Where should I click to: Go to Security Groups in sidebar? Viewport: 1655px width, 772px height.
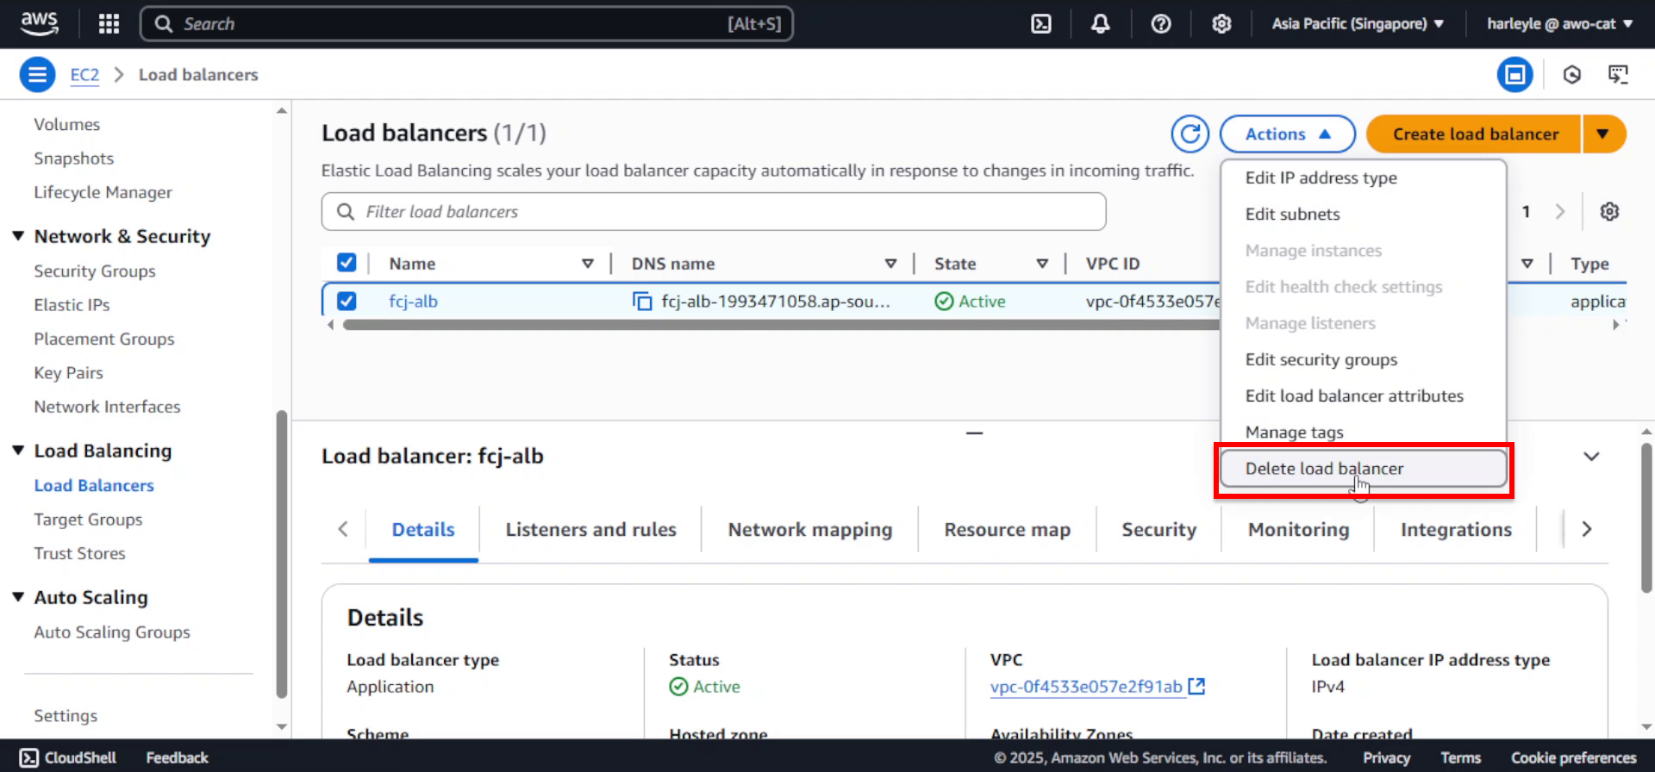(x=95, y=271)
